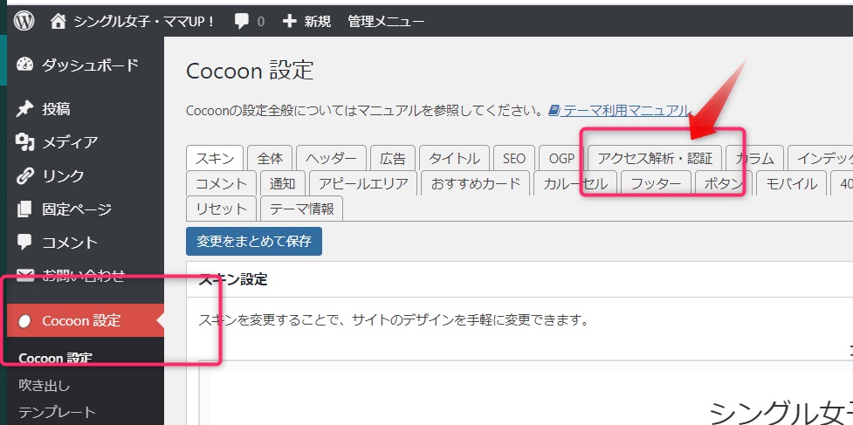Switch to the OGP tab

click(561, 158)
